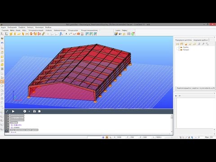Click the save icon on the left sidebar
Viewport: 216px width, 162px height.
[x=2, y=38]
